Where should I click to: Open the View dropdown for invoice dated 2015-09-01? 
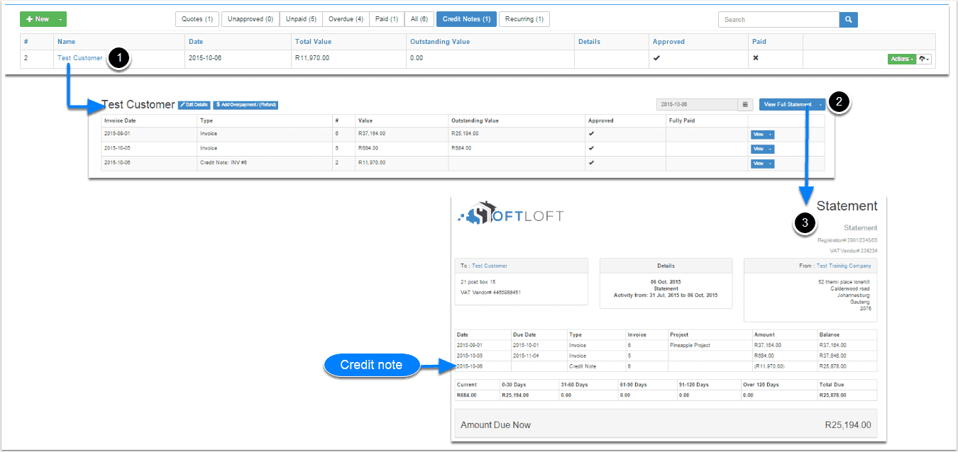(762, 134)
